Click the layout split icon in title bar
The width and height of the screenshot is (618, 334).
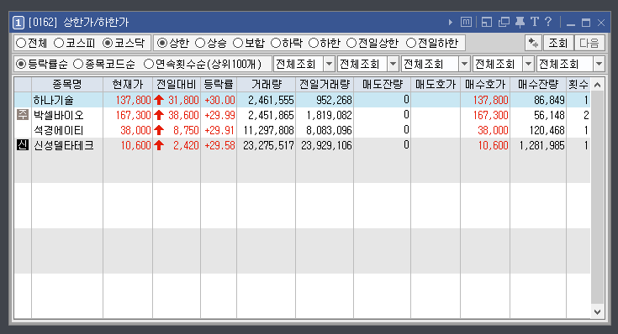click(x=487, y=22)
